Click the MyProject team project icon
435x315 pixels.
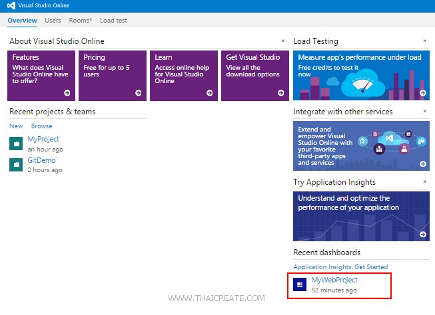(16, 144)
